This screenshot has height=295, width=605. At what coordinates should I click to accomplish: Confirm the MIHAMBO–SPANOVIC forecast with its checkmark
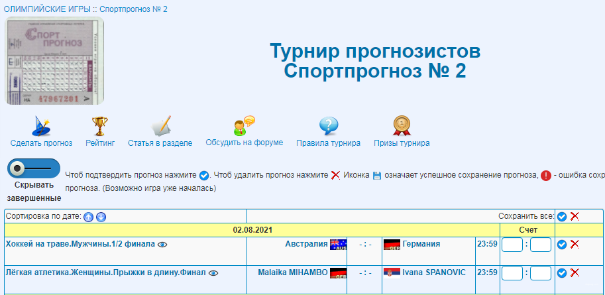click(x=562, y=273)
